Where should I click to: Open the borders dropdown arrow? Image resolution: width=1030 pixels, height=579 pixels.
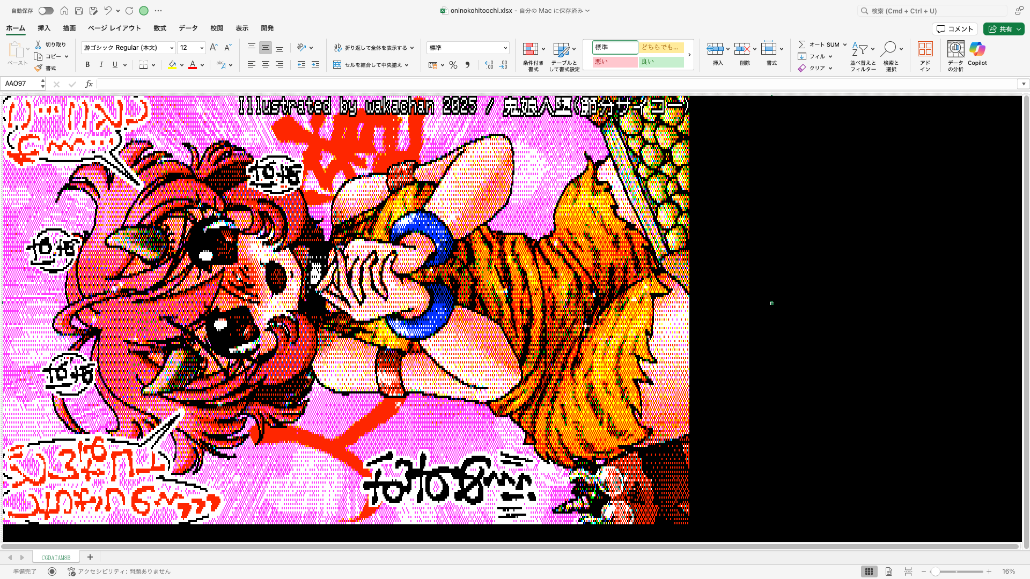click(x=153, y=65)
